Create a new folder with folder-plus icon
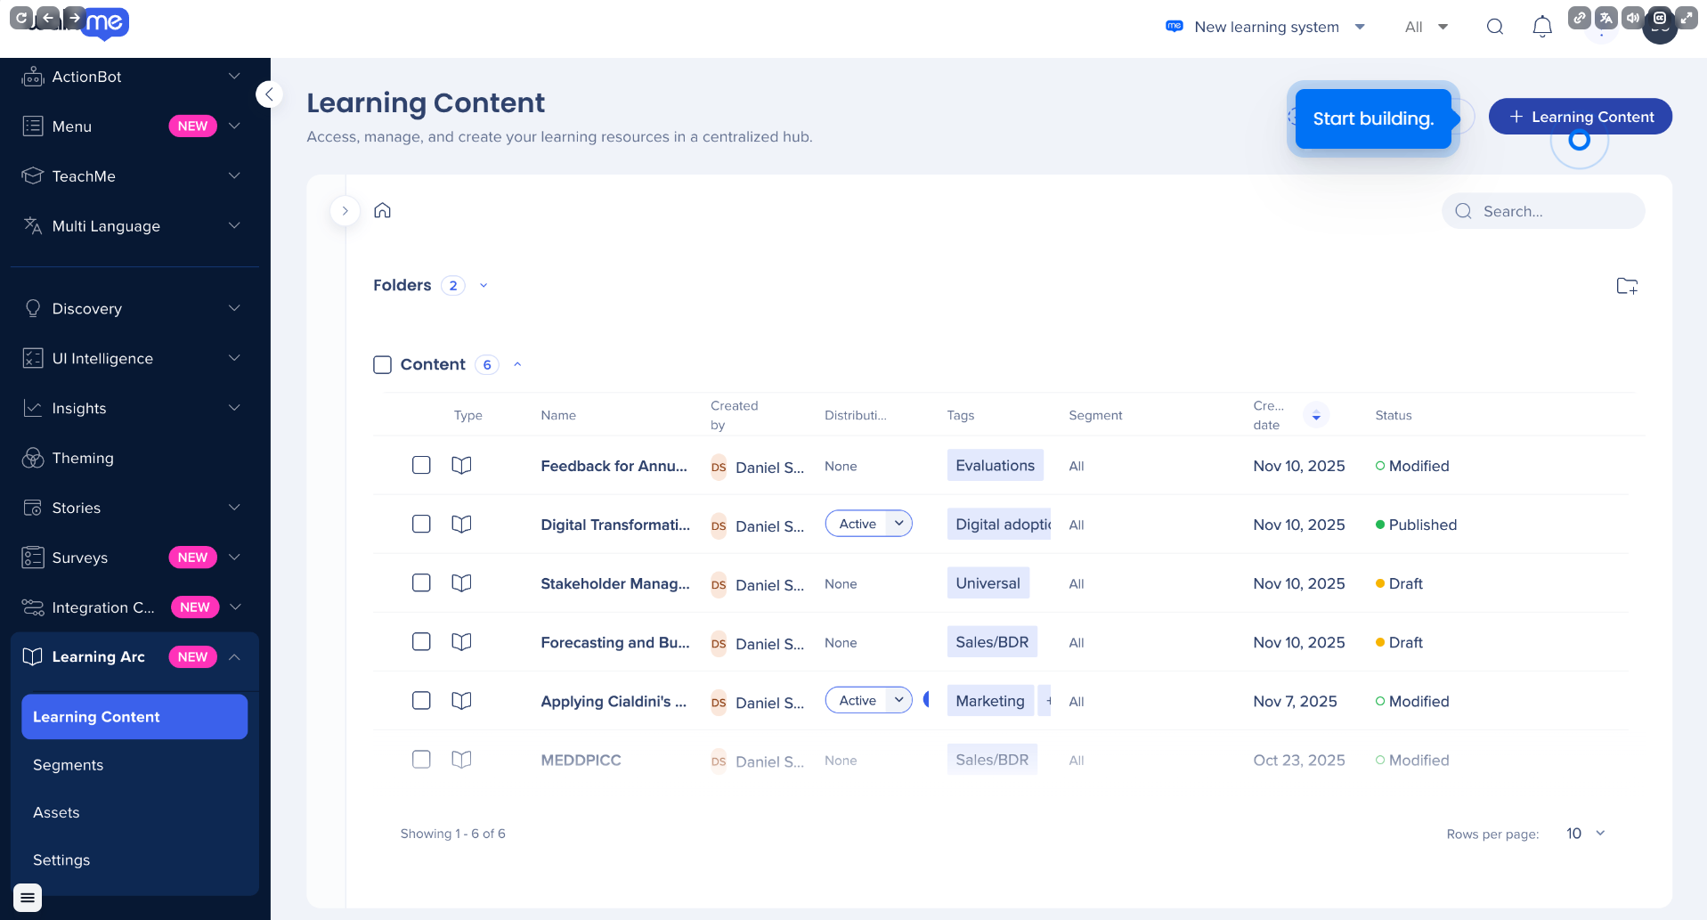 (x=1627, y=286)
